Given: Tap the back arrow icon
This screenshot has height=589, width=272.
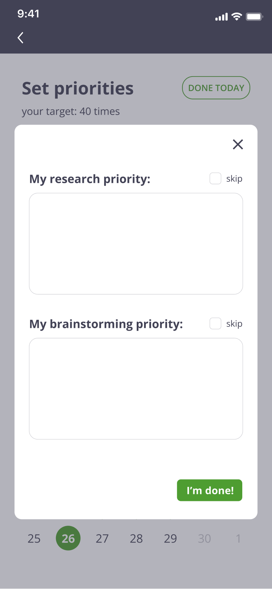Looking at the screenshot, I should [21, 38].
